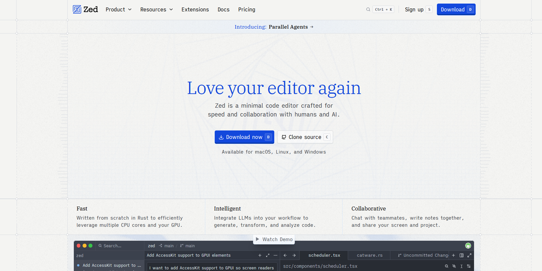Click the 'Love your editor again' headline
Image resolution: width=542 pixels, height=271 pixels.
(274, 88)
